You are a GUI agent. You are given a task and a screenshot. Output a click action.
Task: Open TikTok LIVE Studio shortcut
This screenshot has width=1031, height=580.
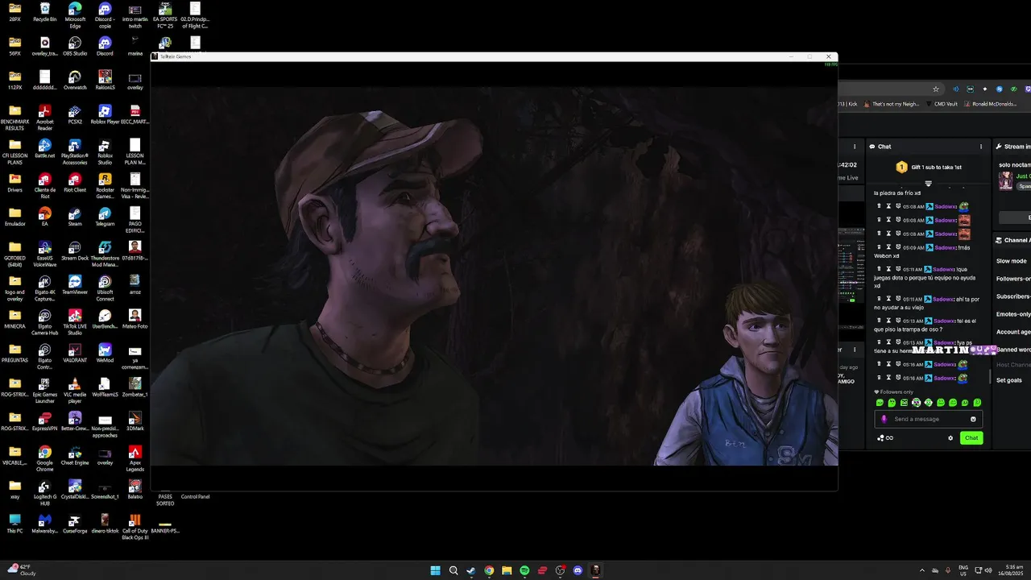click(75, 321)
